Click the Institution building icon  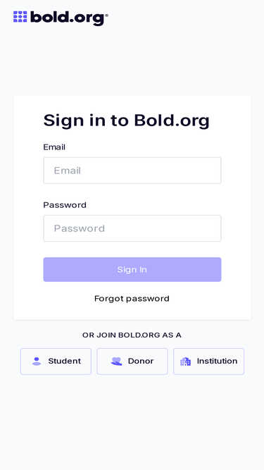pyautogui.click(x=185, y=361)
